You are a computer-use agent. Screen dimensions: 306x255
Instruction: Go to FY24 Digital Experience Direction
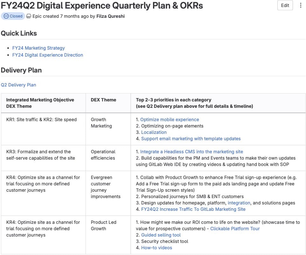[x=47, y=55]
